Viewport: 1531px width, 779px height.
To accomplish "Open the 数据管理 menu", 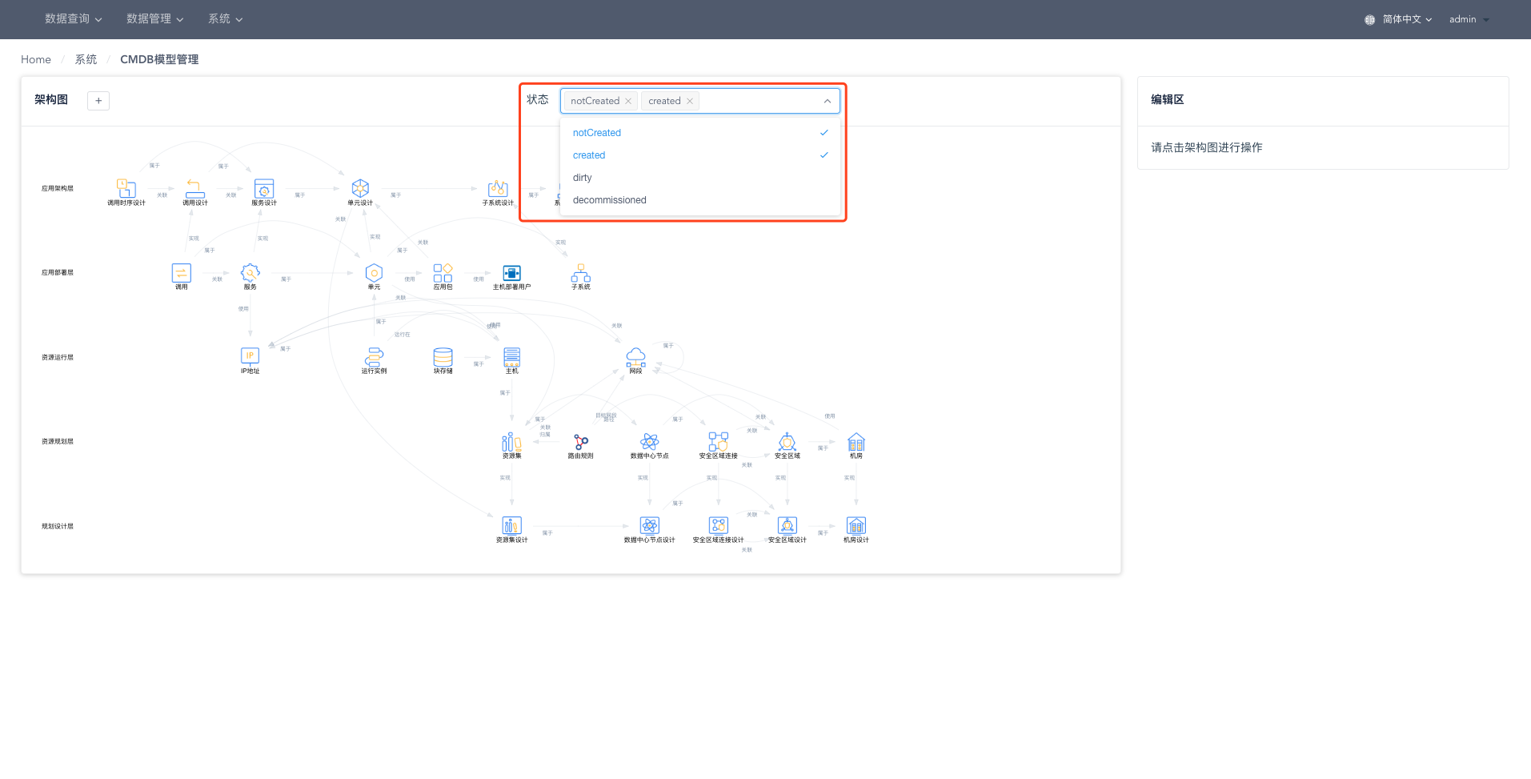I will click(155, 19).
